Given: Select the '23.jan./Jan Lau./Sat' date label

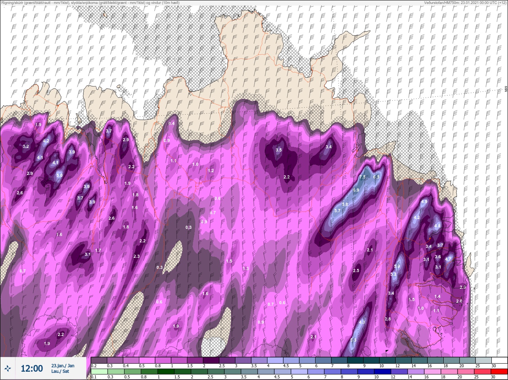Looking at the screenshot, I should click(63, 368).
